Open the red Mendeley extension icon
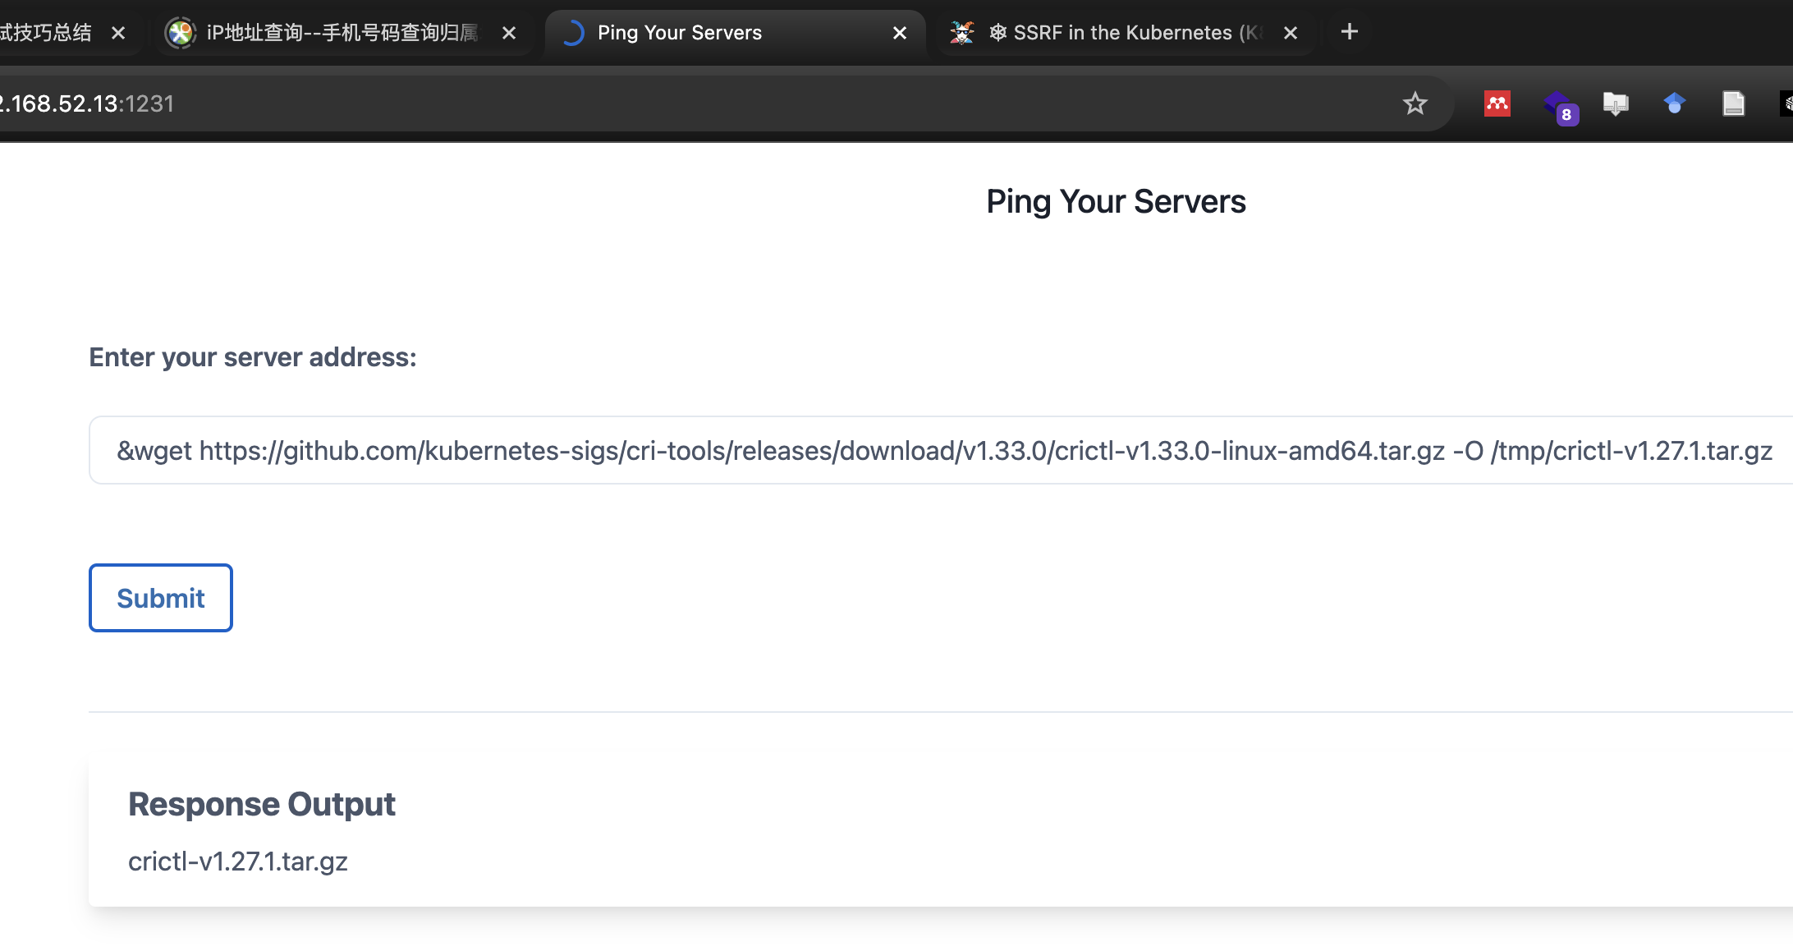The width and height of the screenshot is (1793, 951). pos(1497,103)
